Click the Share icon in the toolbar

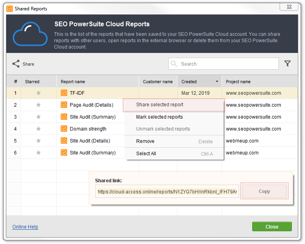[16, 64]
